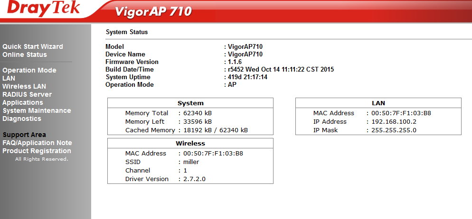Open FAQ/Application Note link
This screenshot has height=219, width=472.
[37, 143]
